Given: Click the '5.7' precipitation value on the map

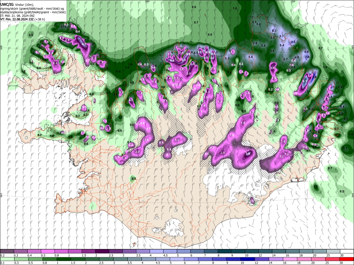Looking at the screenshot, I should tap(282, 36).
